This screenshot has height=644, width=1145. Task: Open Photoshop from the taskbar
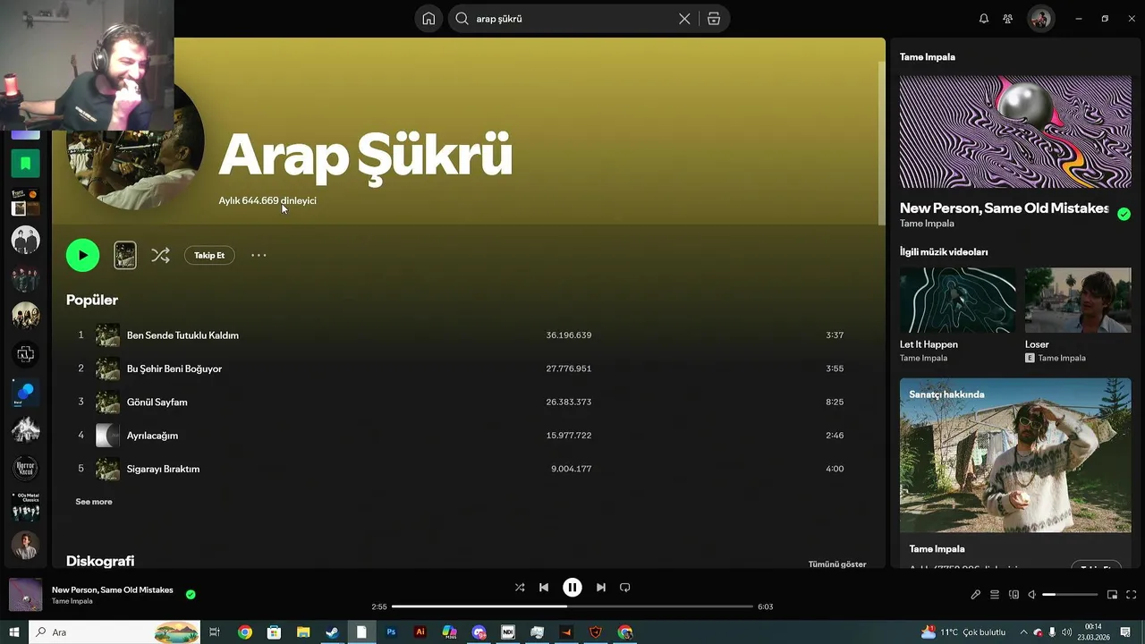pyautogui.click(x=391, y=632)
